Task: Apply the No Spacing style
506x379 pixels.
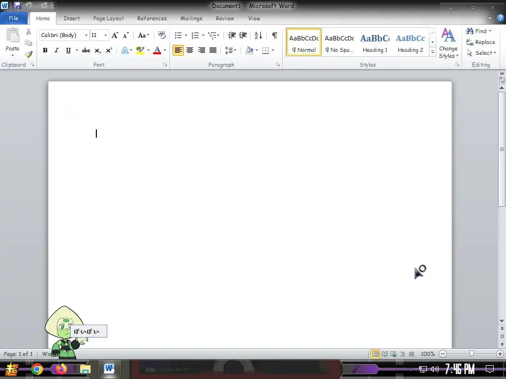Action: [x=339, y=42]
